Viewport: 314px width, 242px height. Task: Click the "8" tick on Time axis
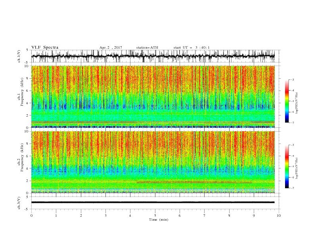click(229, 216)
